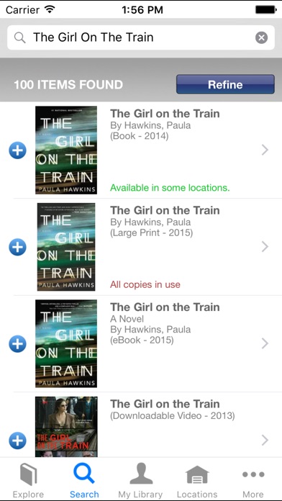Add the Downloadable Video using its plus icon

click(x=17, y=441)
